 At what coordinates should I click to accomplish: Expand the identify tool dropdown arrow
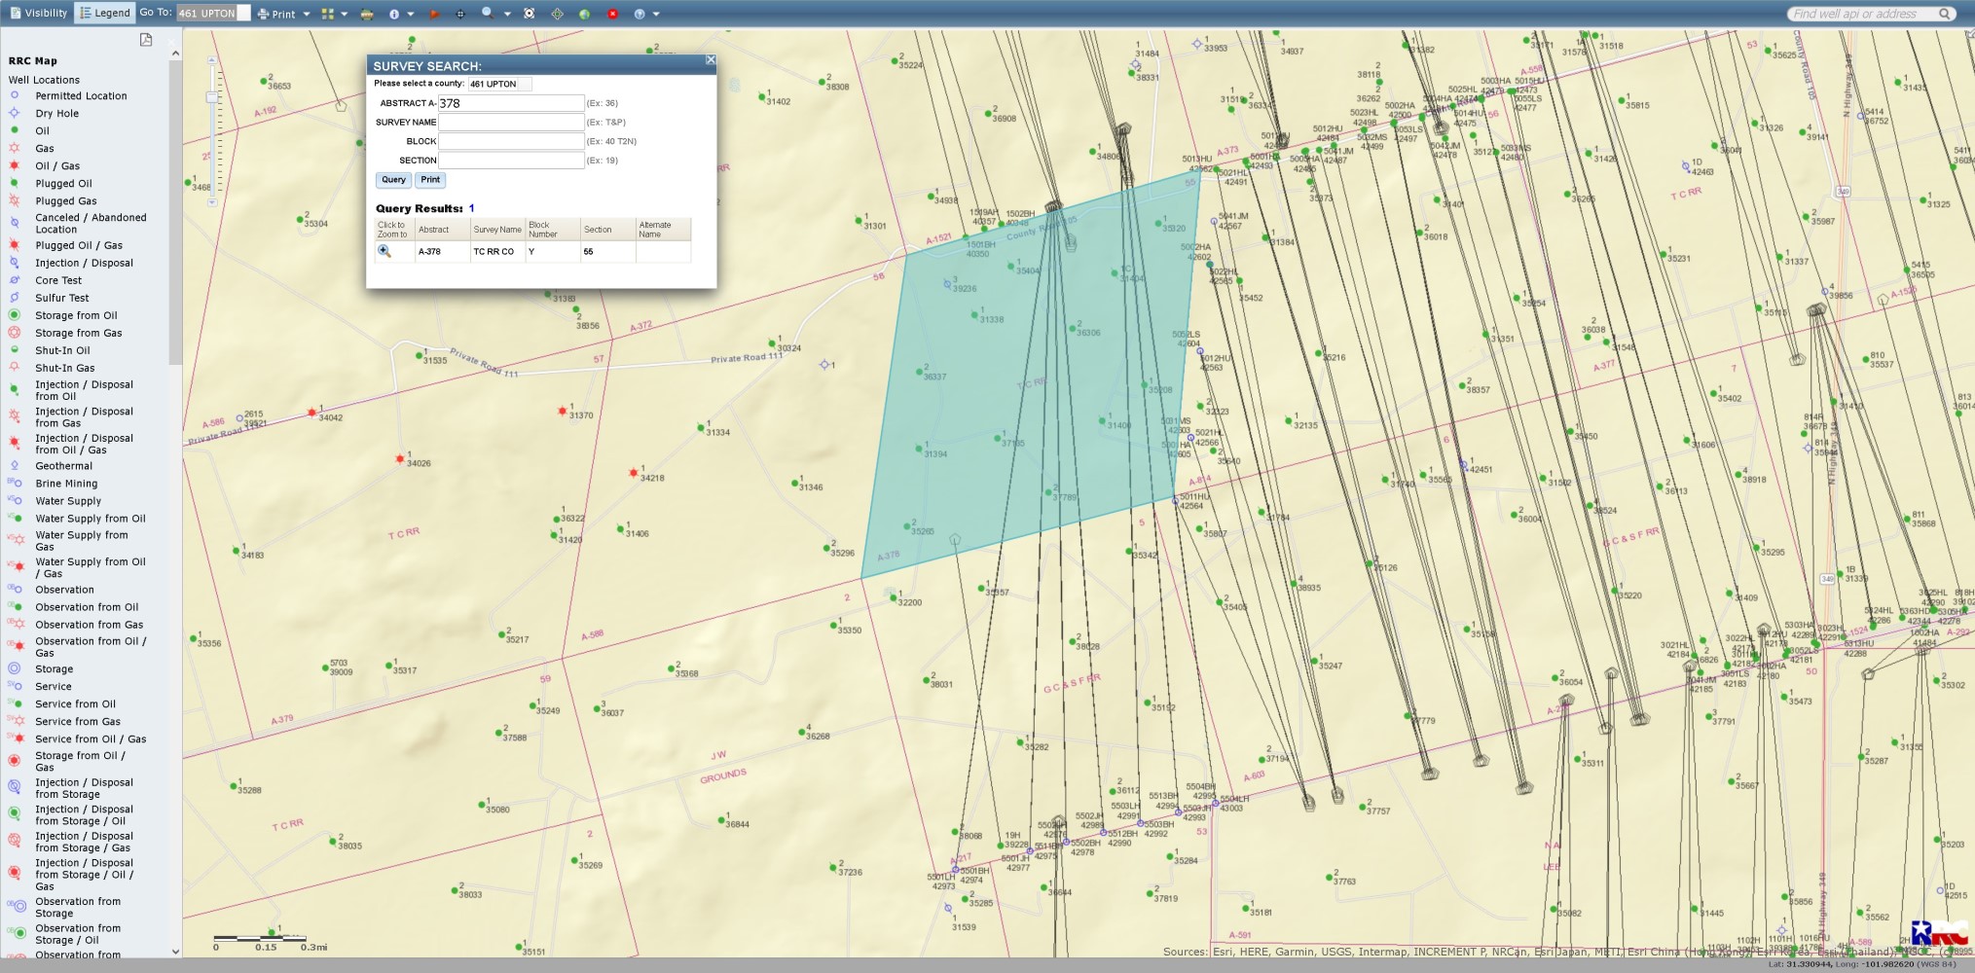pyautogui.click(x=411, y=14)
